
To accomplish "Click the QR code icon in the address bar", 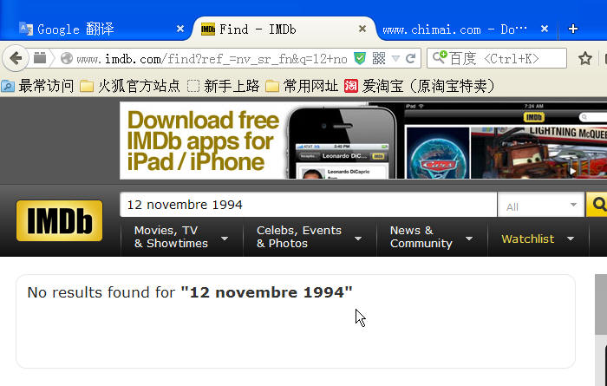I will pyautogui.click(x=379, y=58).
